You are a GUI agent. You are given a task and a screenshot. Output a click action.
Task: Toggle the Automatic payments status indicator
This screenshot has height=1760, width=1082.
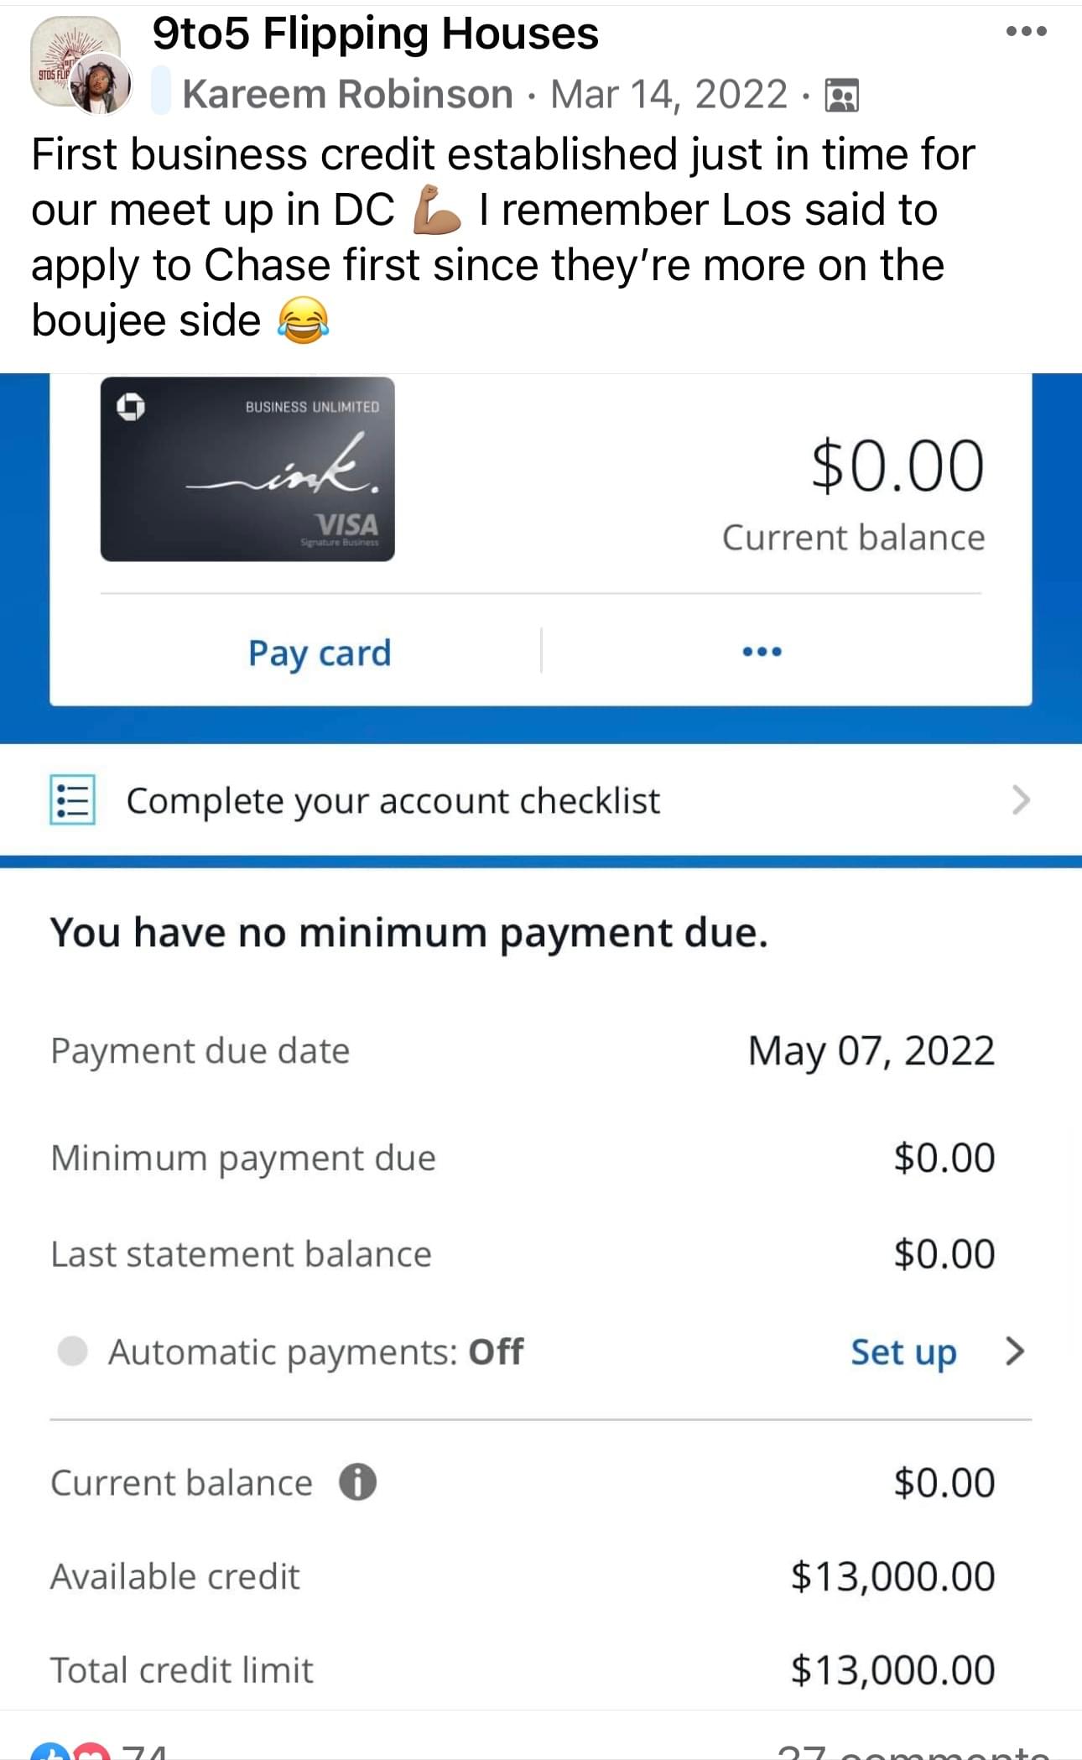tap(73, 1351)
